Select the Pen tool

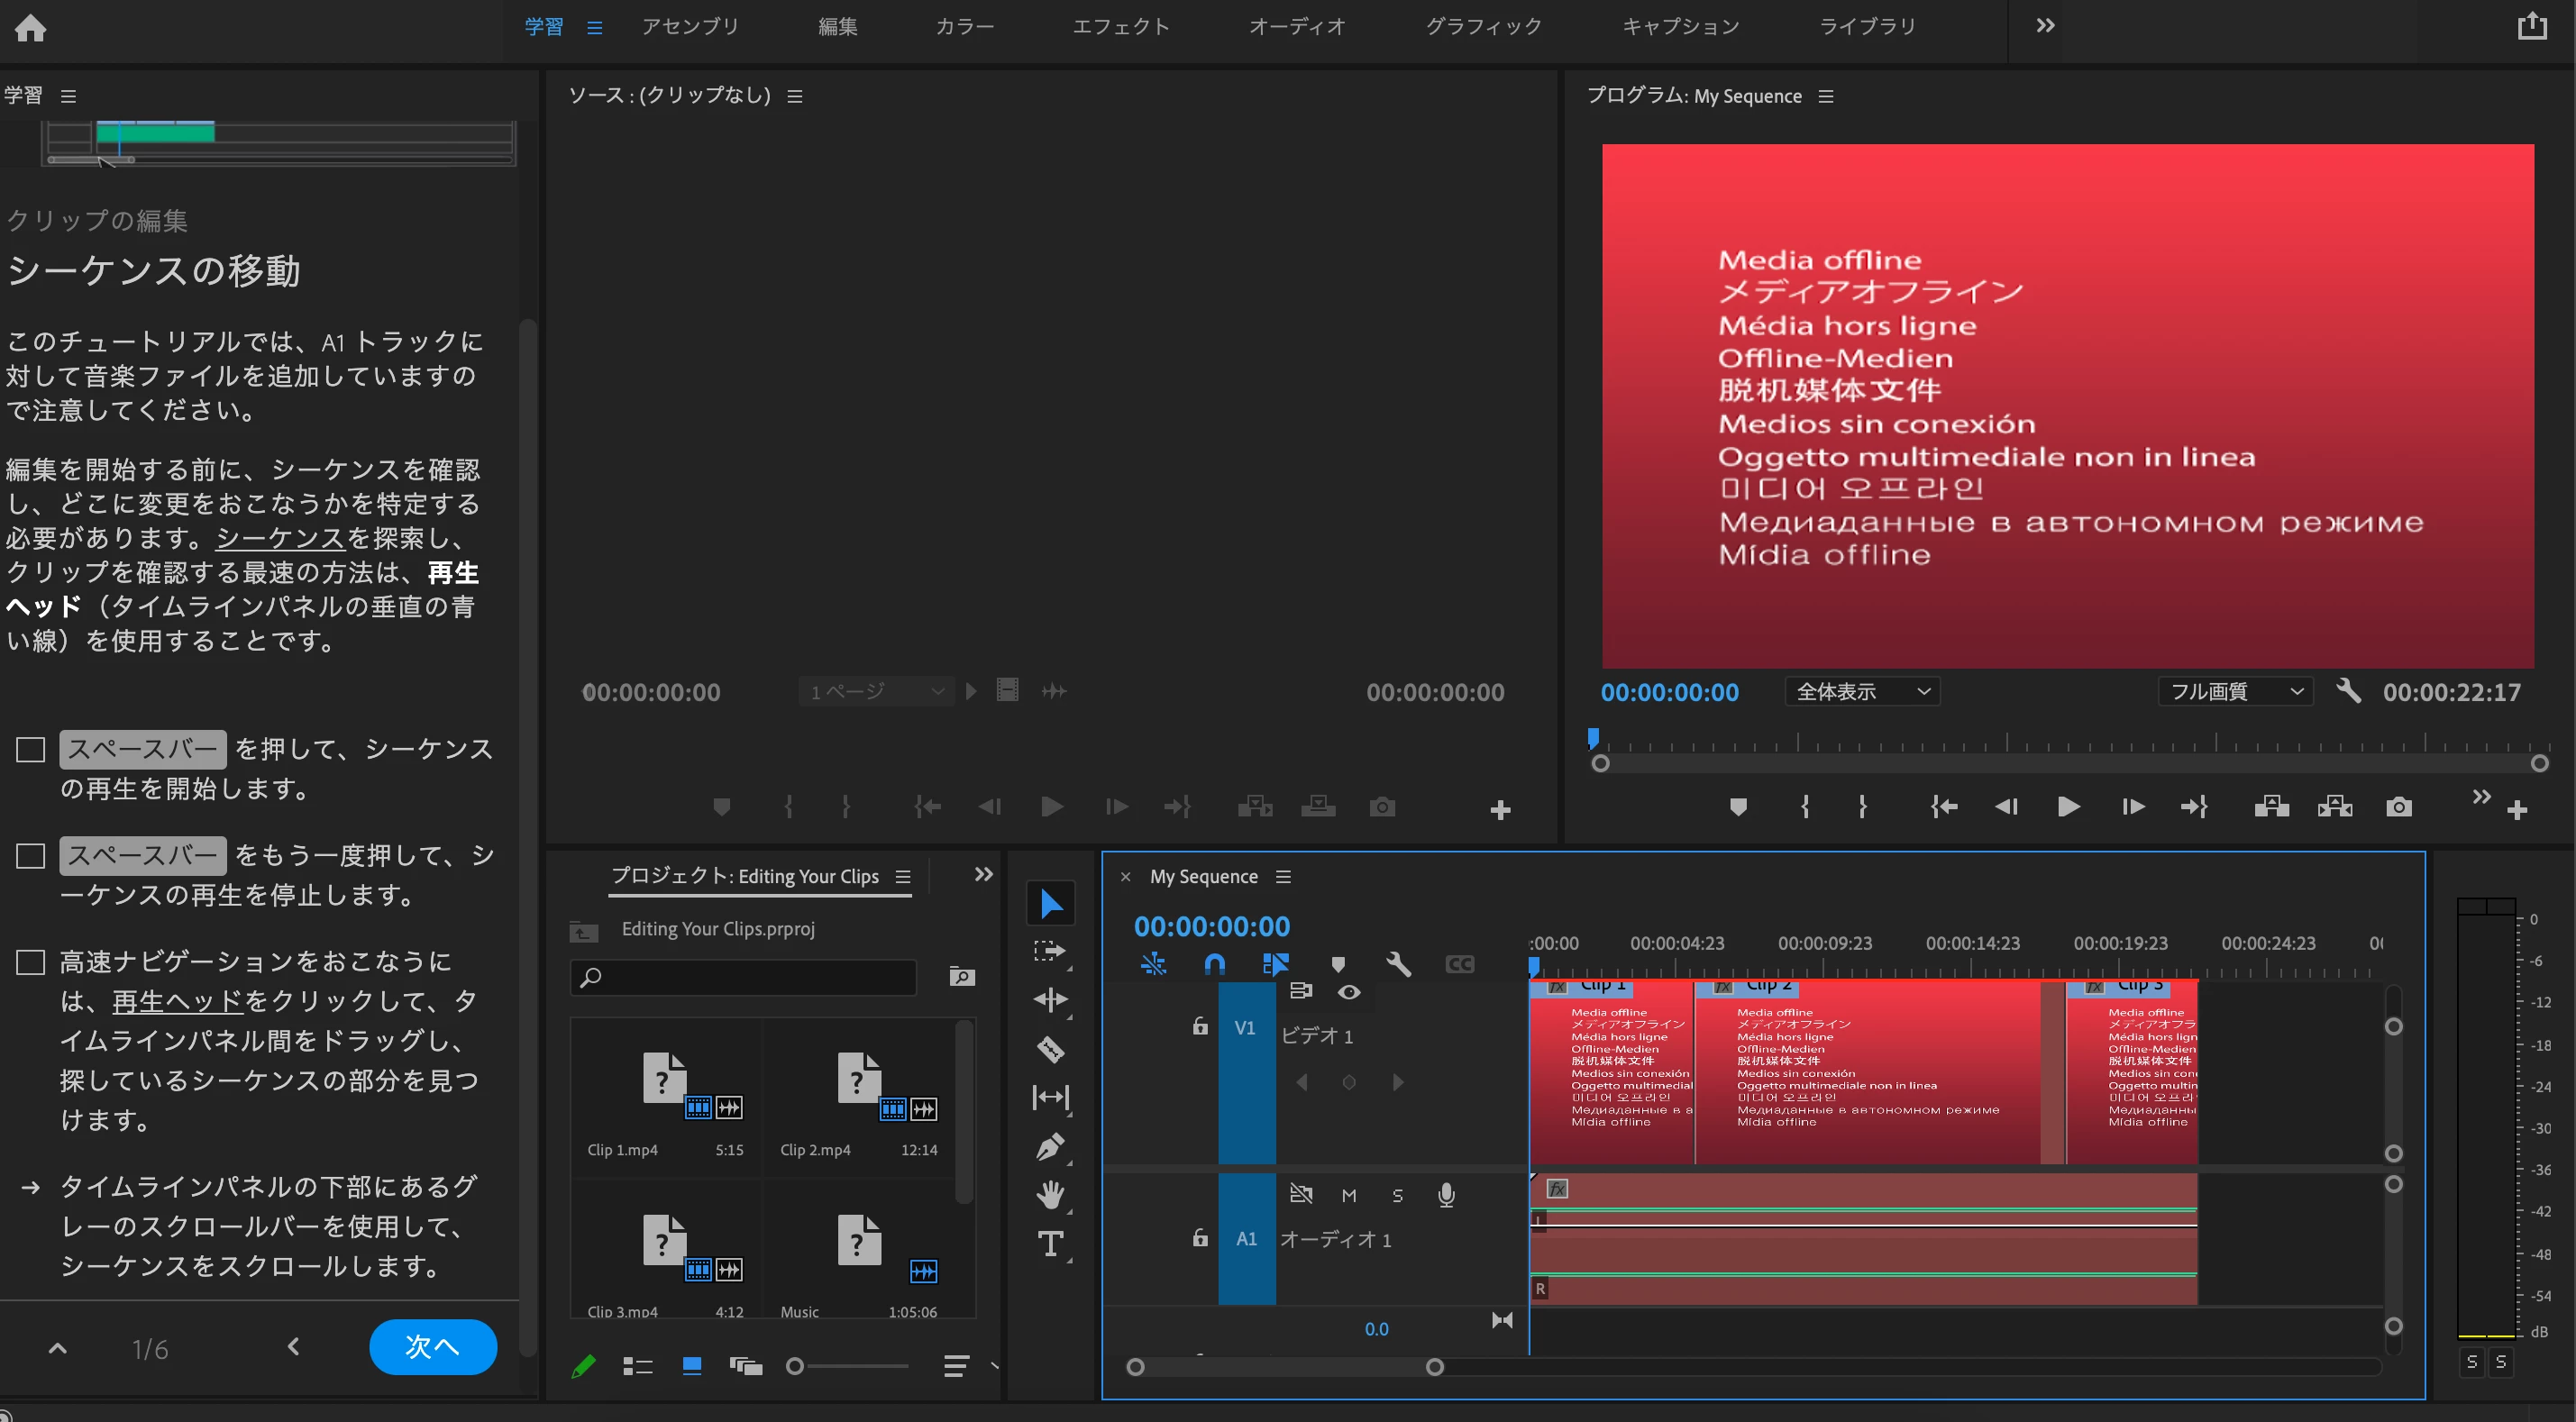[x=1050, y=1146]
